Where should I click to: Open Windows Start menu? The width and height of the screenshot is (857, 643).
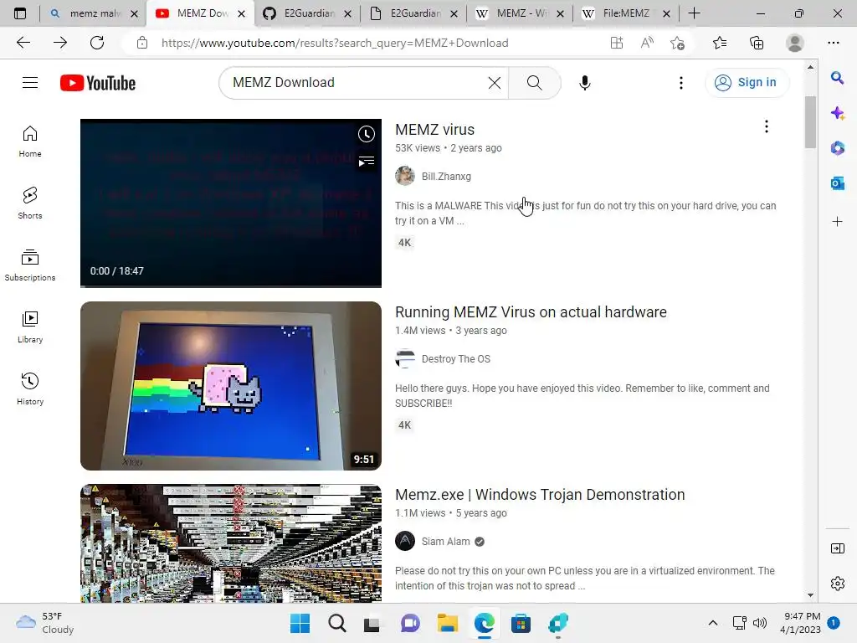[x=300, y=623]
